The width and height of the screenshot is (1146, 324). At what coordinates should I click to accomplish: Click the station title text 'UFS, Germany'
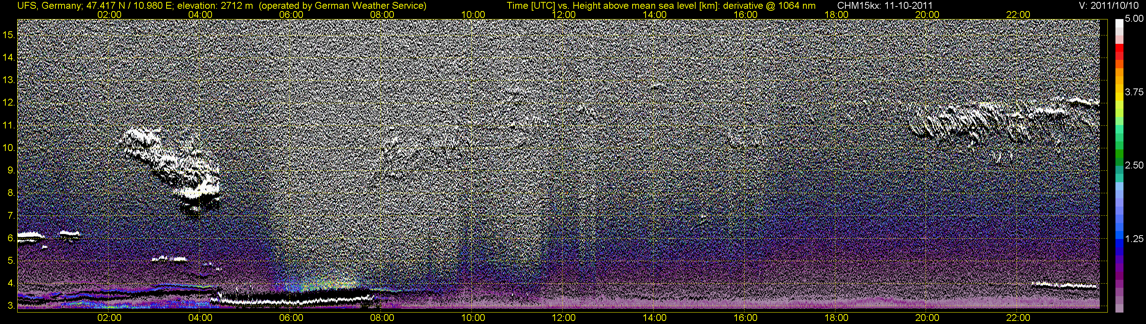pos(49,6)
